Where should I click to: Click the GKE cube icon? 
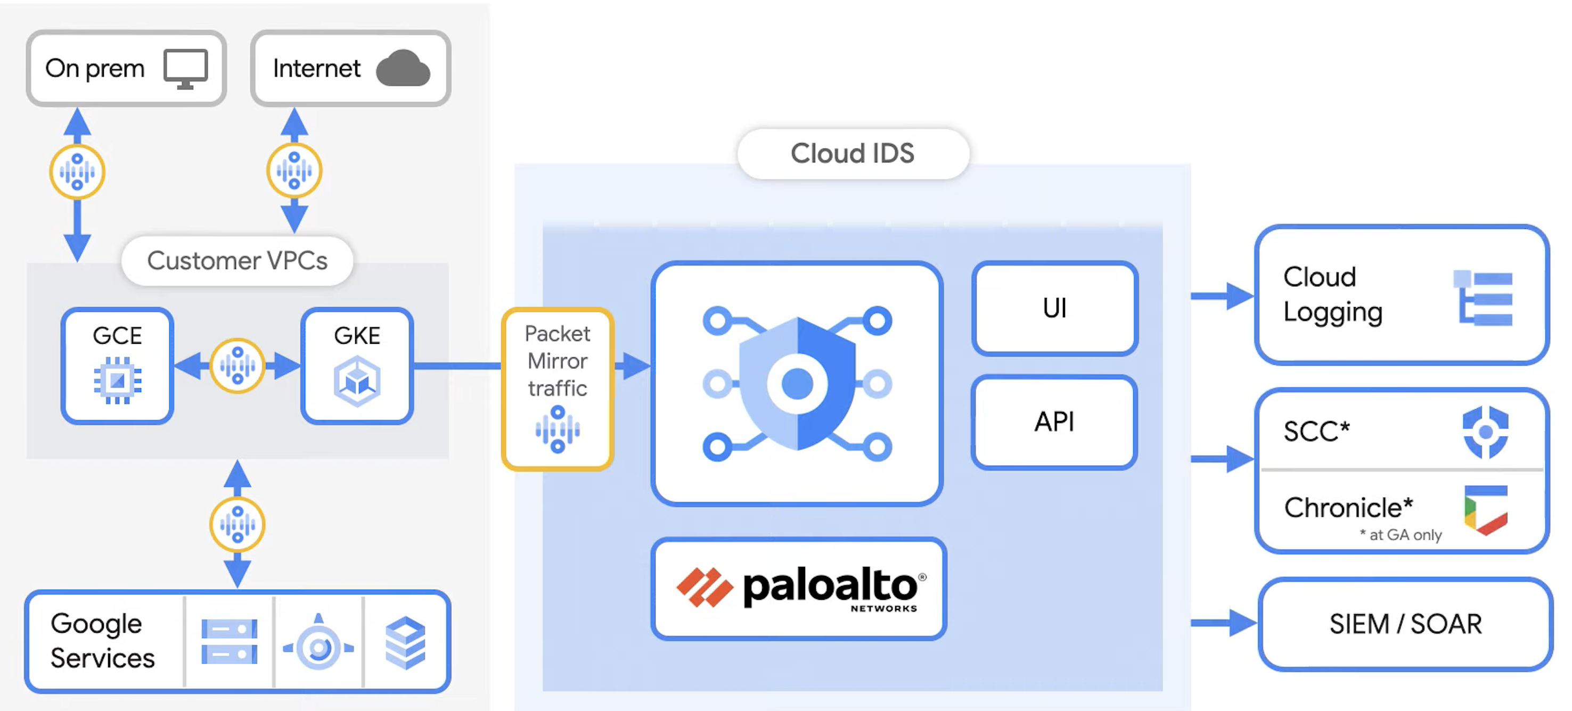point(357,382)
